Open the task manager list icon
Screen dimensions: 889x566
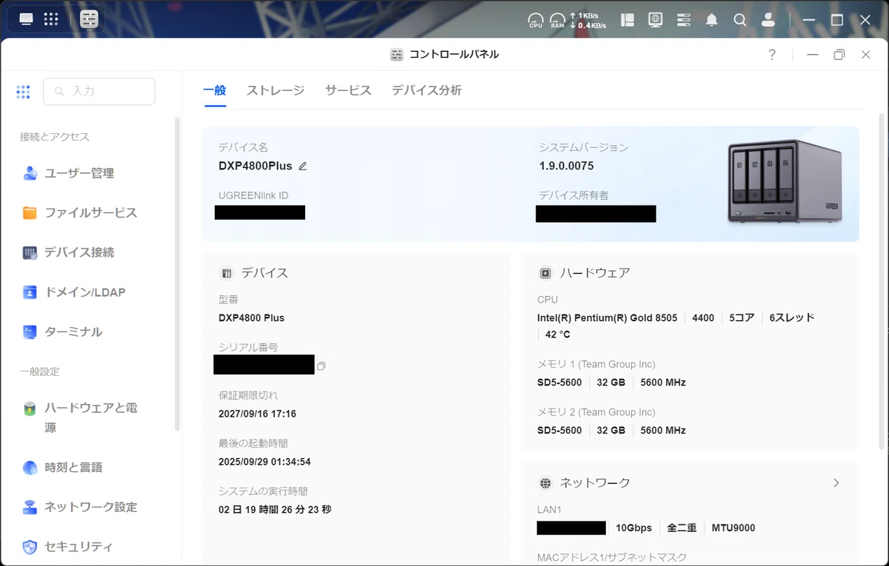tap(684, 20)
